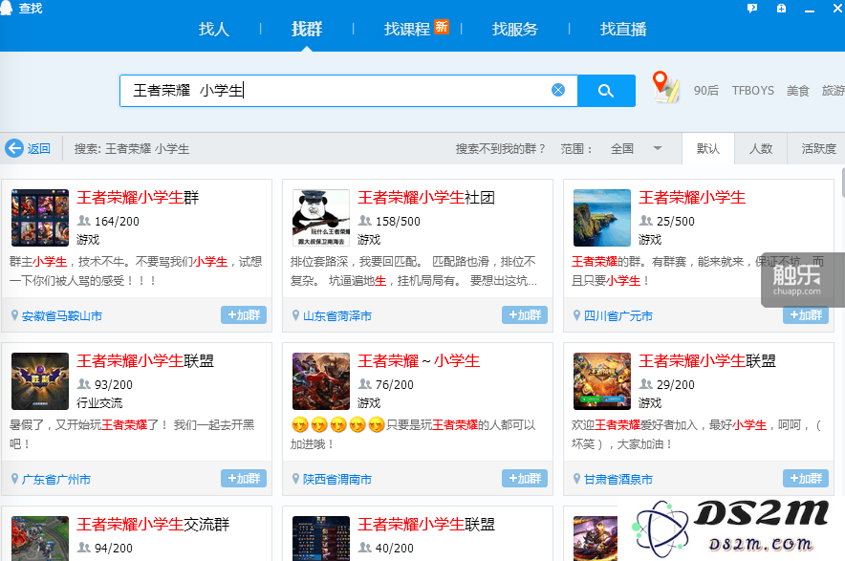Click the back arrow icon
This screenshot has height=561, width=845.
pos(14,148)
